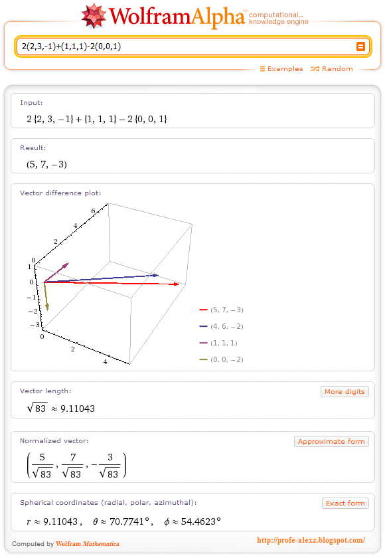This screenshot has height=558, width=385.
Task: Click the Wolfram Alpha spikey logo icon
Action: tap(95, 15)
